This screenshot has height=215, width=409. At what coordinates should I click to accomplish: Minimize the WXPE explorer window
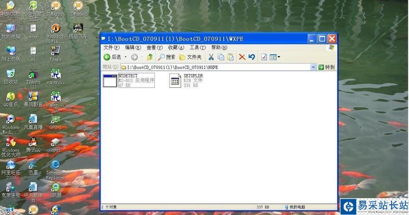click(312, 39)
